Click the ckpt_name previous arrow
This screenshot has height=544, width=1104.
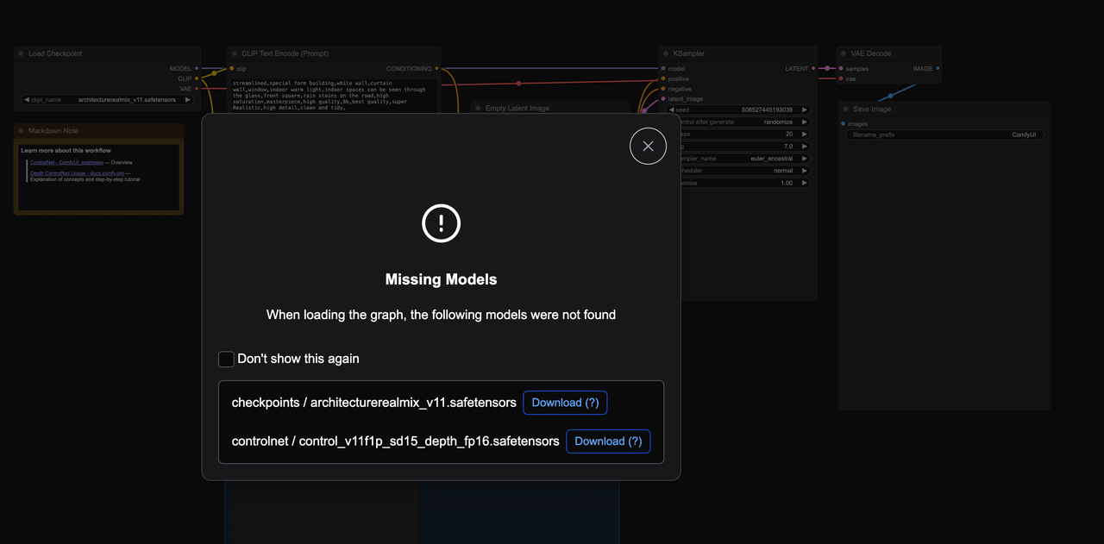pos(27,100)
